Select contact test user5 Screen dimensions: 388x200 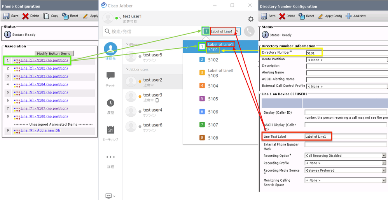pyautogui.click(x=153, y=57)
